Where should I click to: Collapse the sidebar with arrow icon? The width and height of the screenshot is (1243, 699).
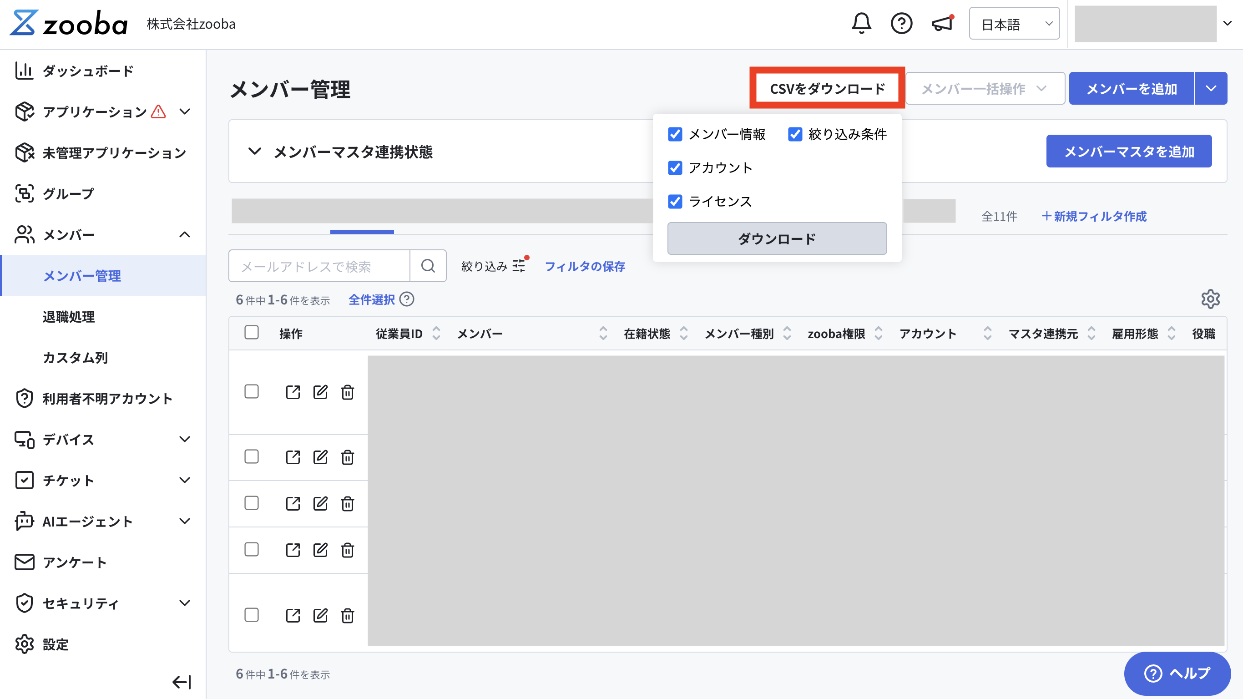pos(182,682)
